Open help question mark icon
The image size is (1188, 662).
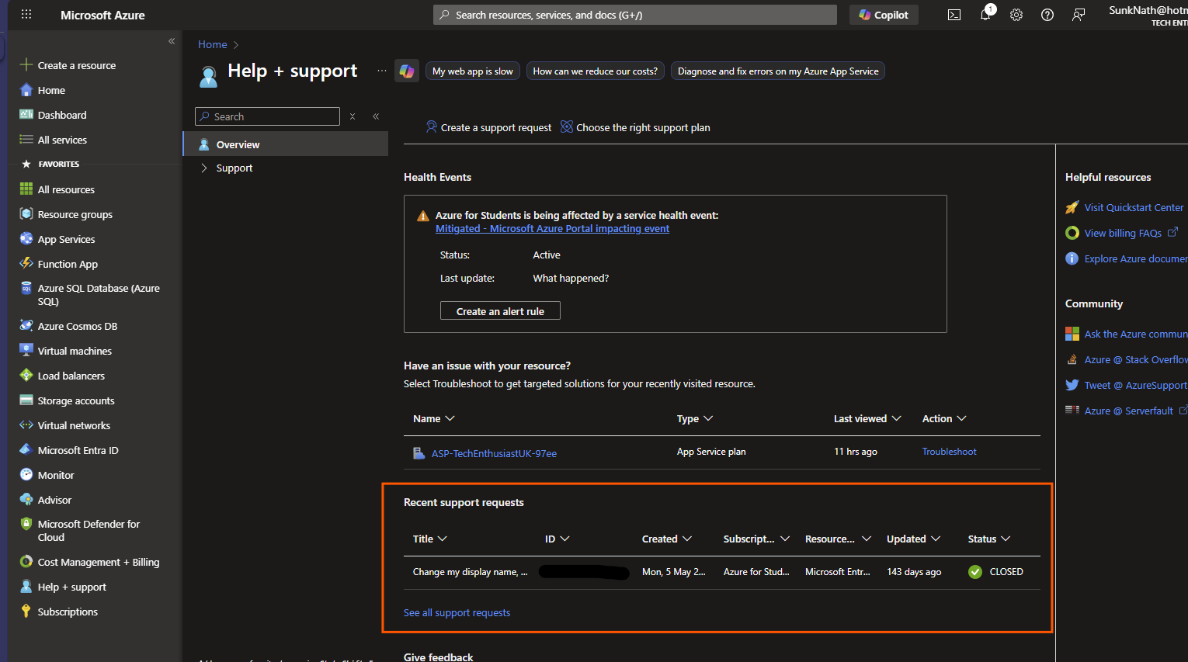click(1047, 15)
